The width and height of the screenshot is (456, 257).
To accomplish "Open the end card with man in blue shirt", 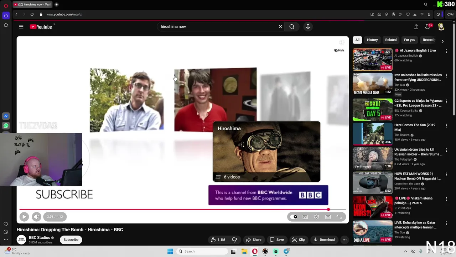I will pos(126,100).
